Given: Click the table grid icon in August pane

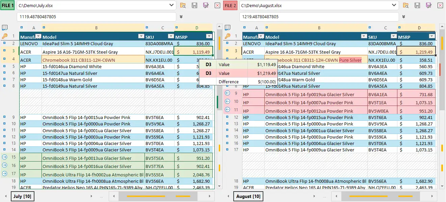Looking at the screenshot, I should point(228,27).
